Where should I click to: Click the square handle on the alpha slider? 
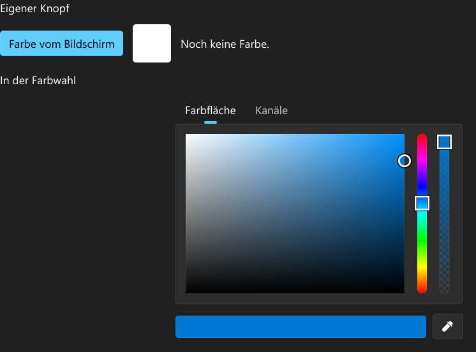[x=445, y=142]
